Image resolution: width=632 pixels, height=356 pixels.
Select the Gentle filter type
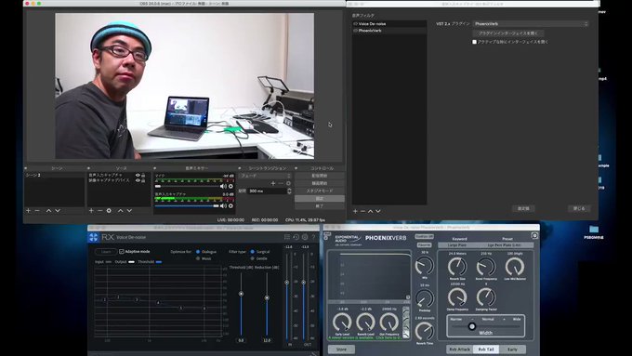(252, 258)
